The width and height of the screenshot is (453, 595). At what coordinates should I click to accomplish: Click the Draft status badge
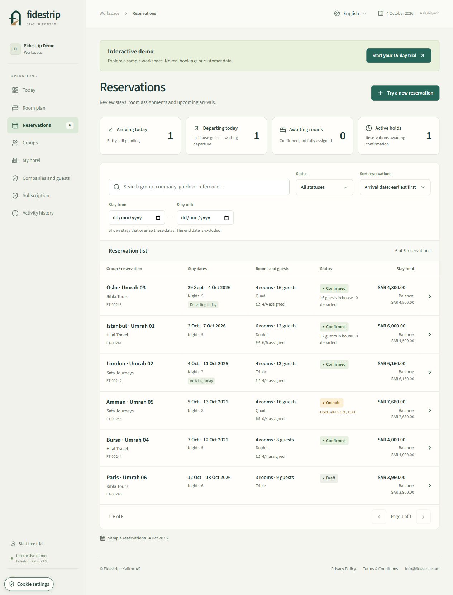329,478
